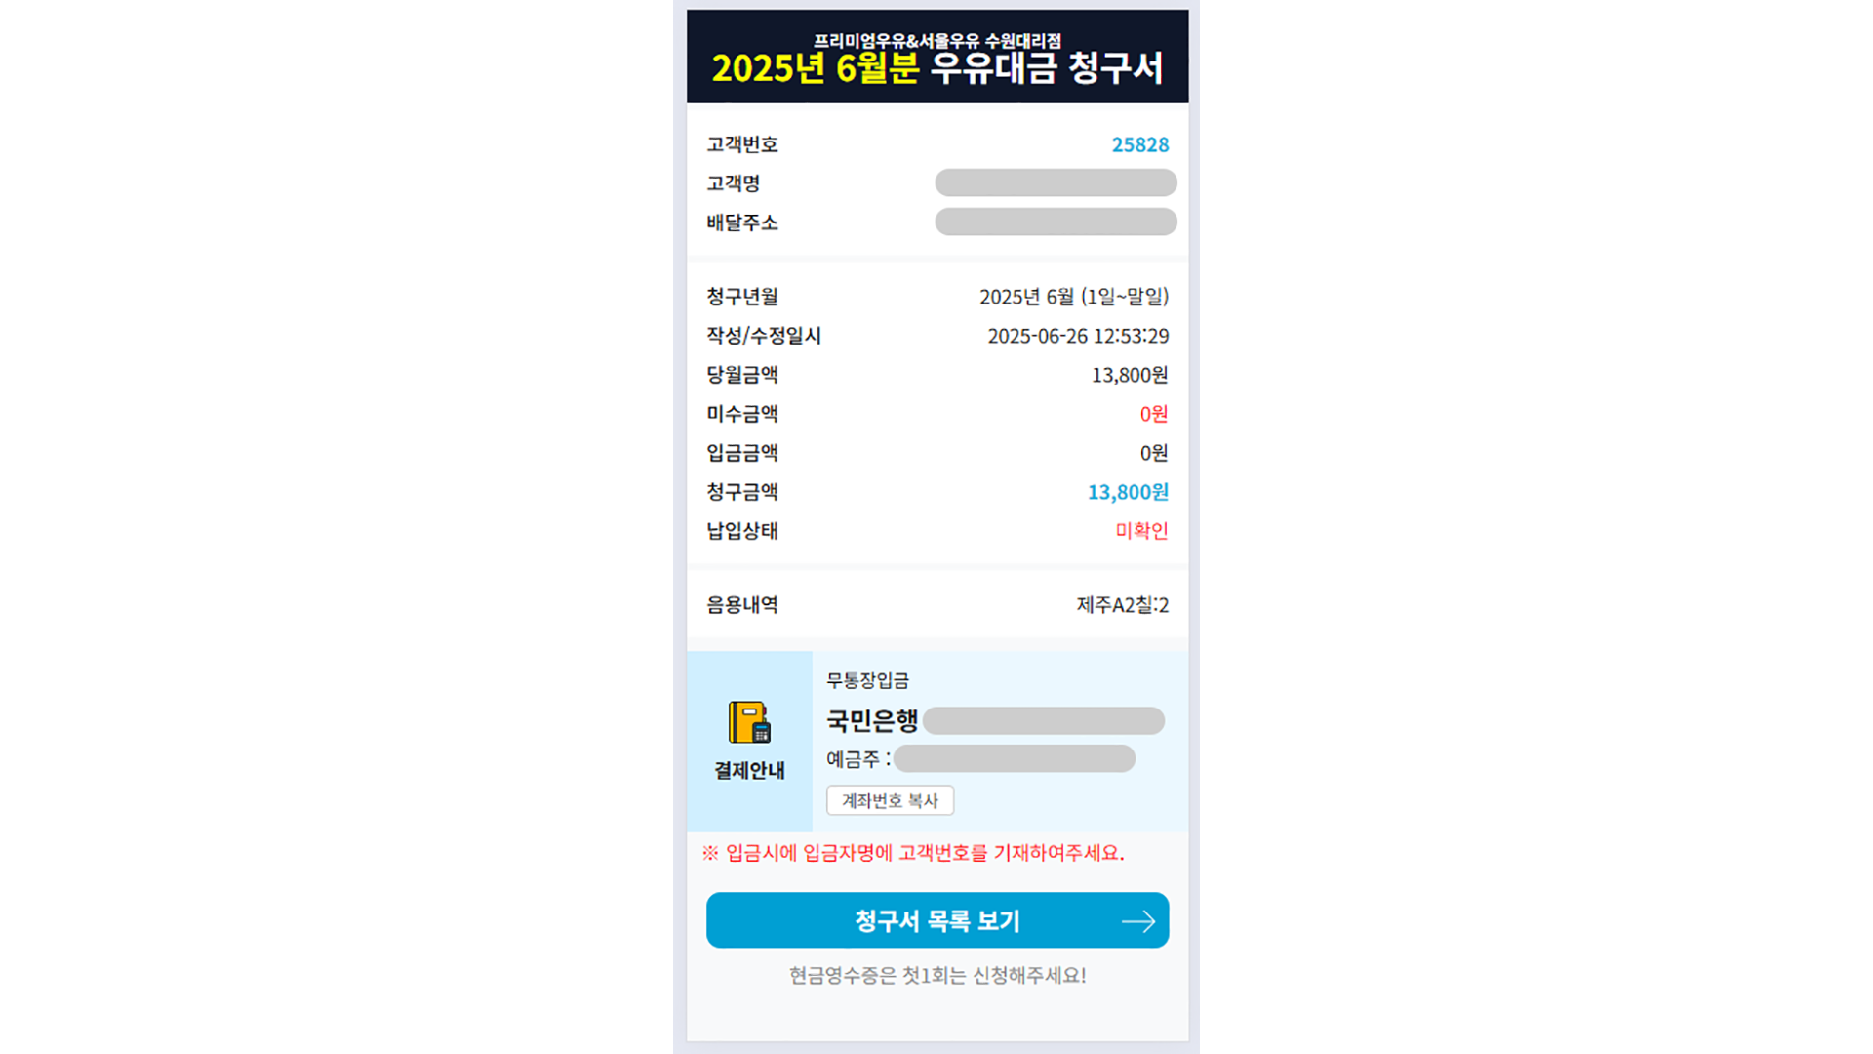The width and height of the screenshot is (1873, 1054).
Task: Click the 미확인 payment status text
Action: tap(1142, 531)
